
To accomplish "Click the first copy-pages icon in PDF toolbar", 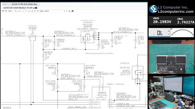I will [3, 11].
